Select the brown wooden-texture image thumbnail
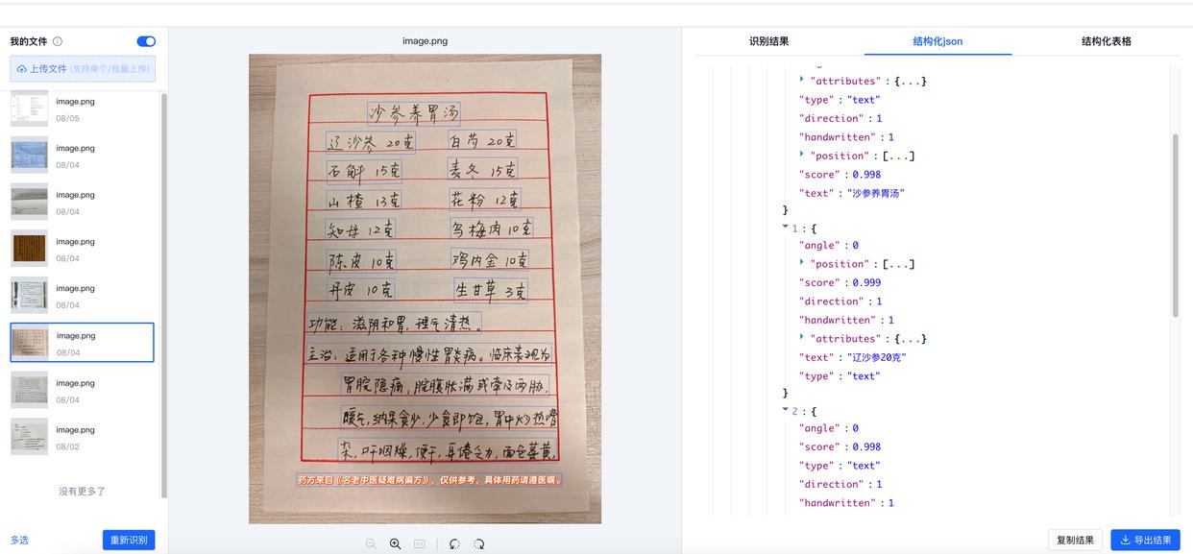Viewport: 1193px width, 554px height. [x=29, y=249]
